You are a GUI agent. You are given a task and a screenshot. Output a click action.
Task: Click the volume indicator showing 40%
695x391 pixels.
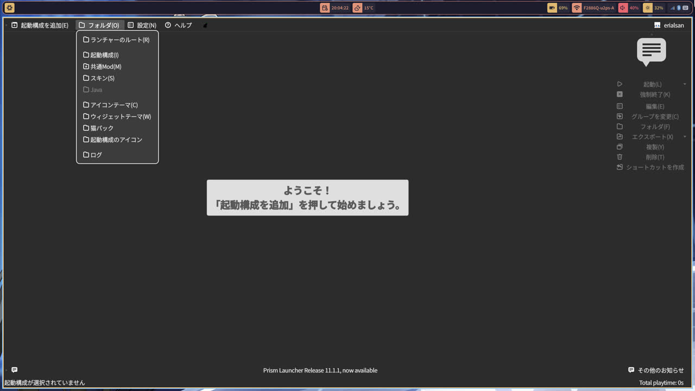pyautogui.click(x=629, y=8)
